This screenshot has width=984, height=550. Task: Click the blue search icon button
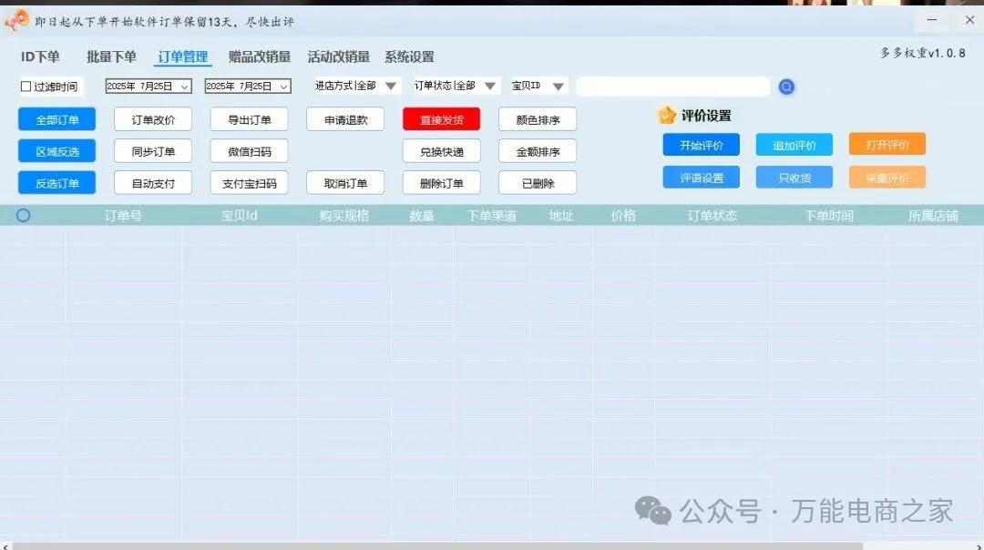coord(786,87)
